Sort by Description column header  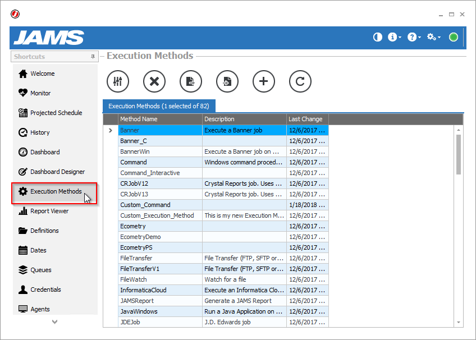[x=244, y=119]
